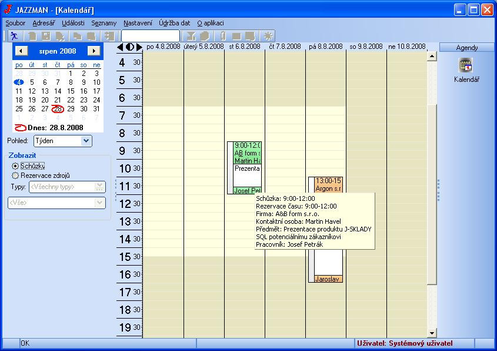Open the Adresář menu

pos(44,23)
